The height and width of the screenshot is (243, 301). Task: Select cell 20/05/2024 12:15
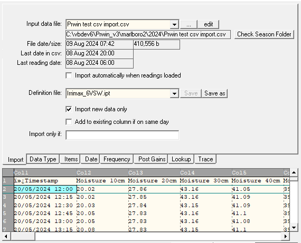click(x=45, y=197)
